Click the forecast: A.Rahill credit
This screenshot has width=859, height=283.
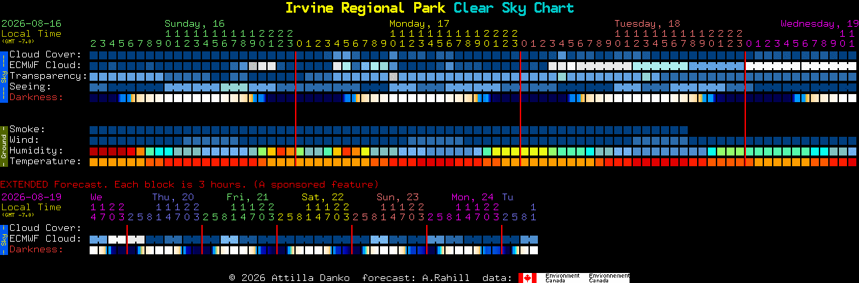click(x=415, y=278)
